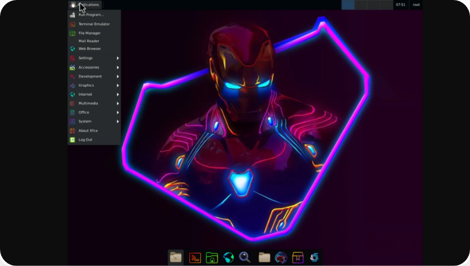Expand the Development submenu
Image resolution: width=470 pixels, height=266 pixels.
click(x=94, y=76)
